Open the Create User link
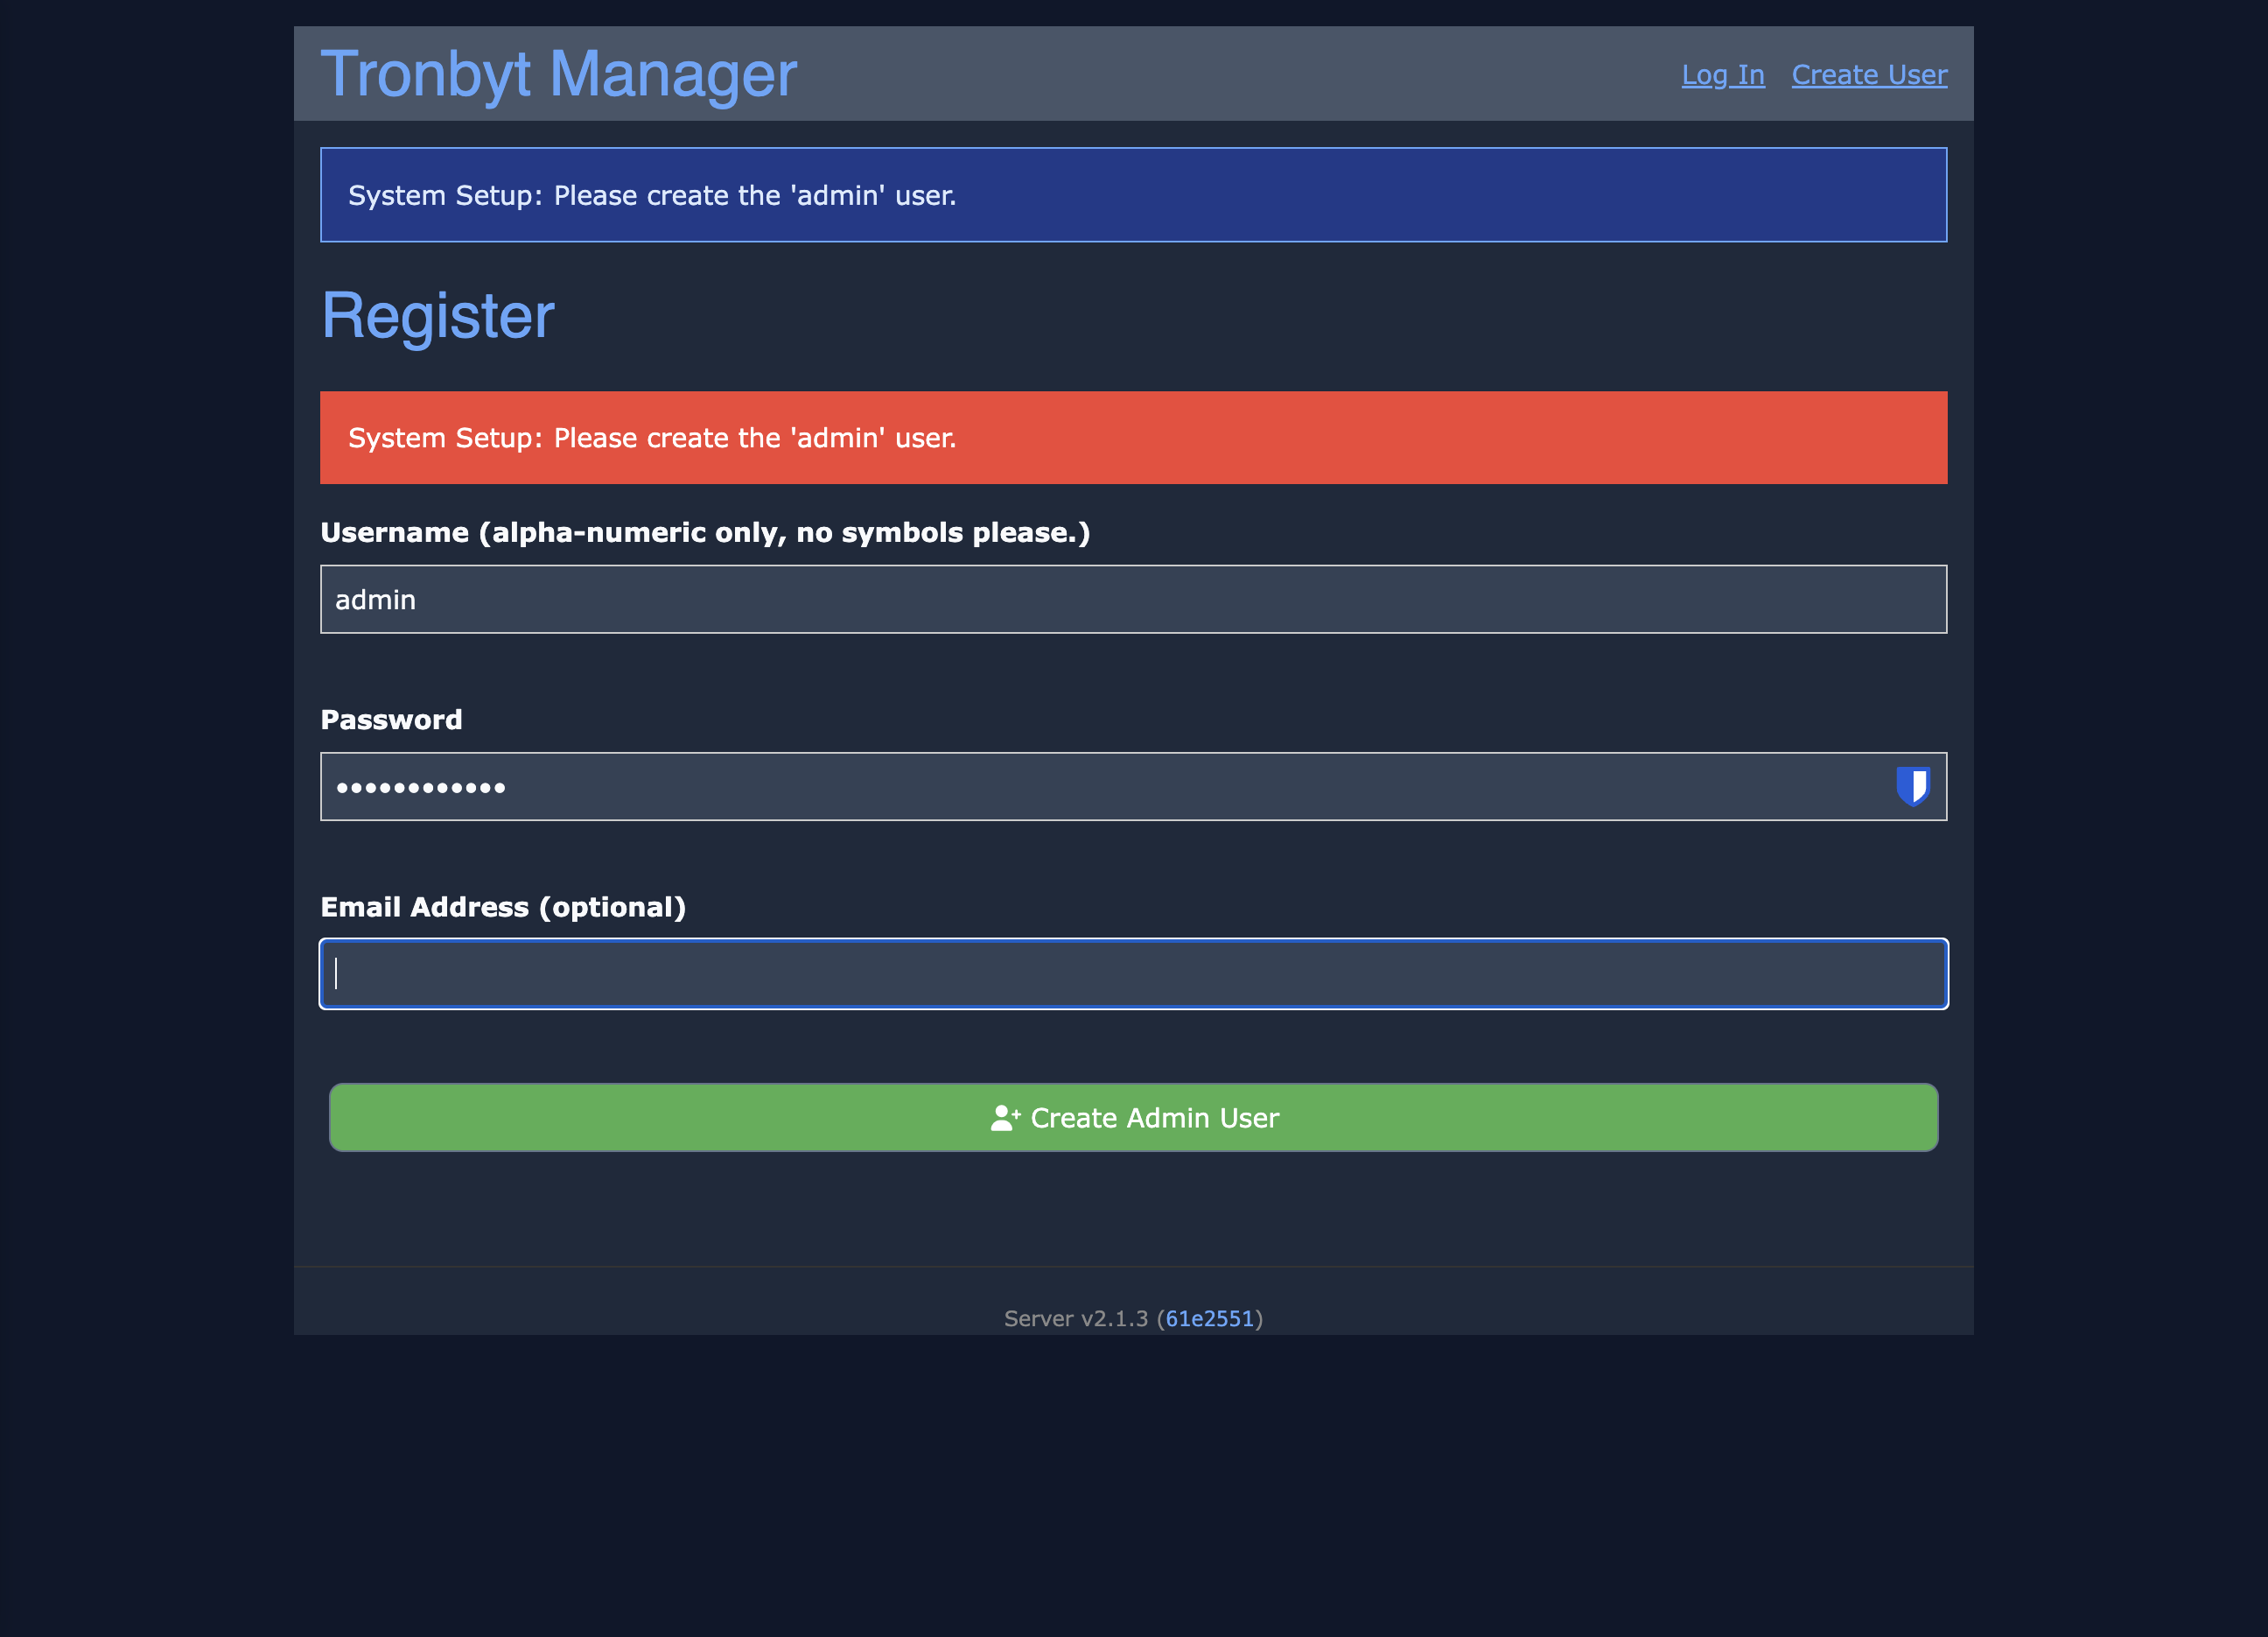Viewport: 2268px width, 1637px height. pos(1868,75)
